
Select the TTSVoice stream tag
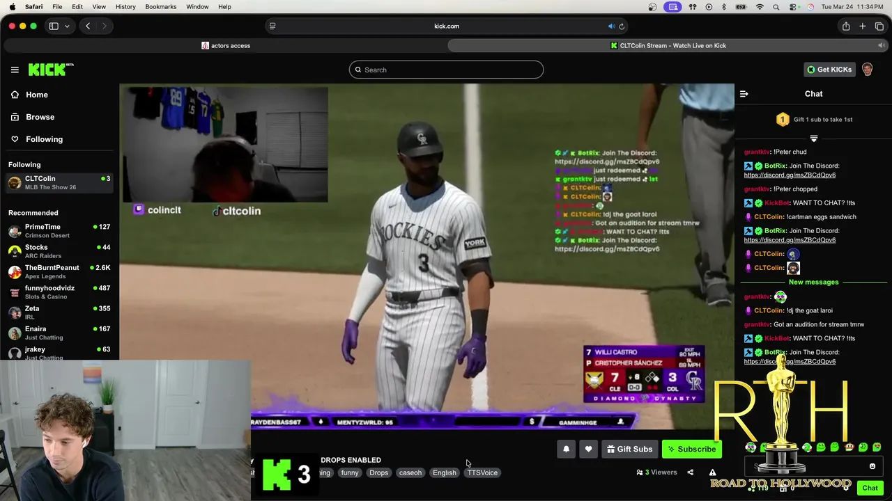coord(482,472)
